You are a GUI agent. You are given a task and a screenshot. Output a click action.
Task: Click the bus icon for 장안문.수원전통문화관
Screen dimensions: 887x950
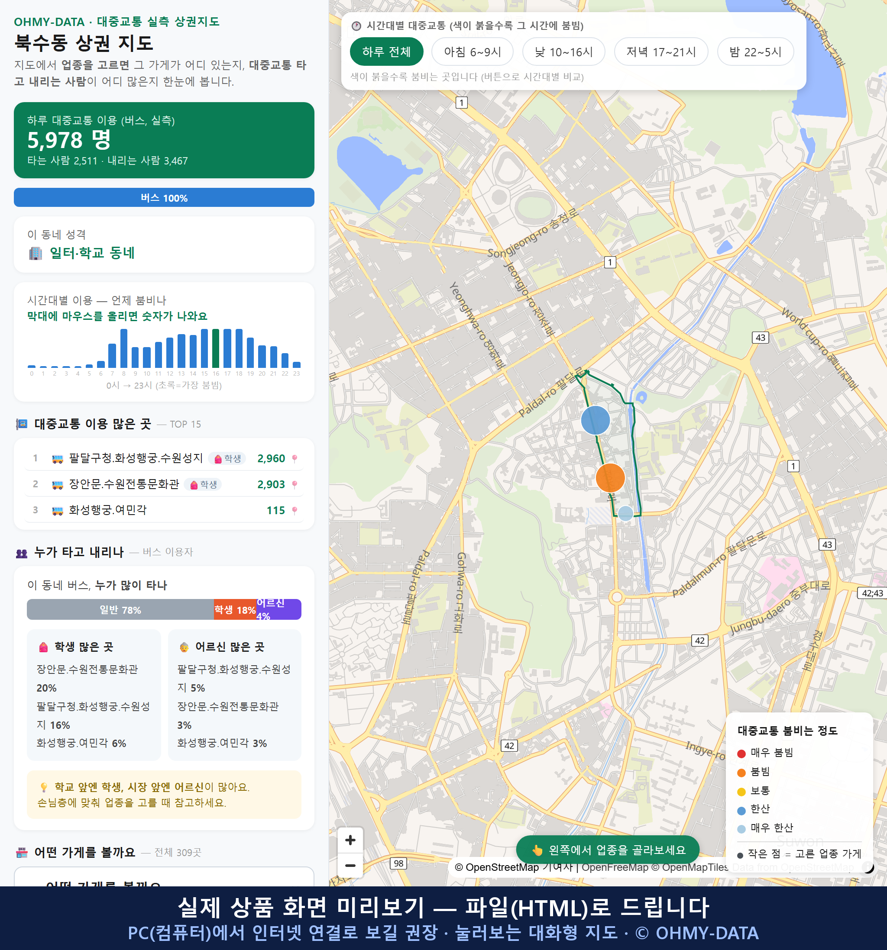pyautogui.click(x=57, y=485)
